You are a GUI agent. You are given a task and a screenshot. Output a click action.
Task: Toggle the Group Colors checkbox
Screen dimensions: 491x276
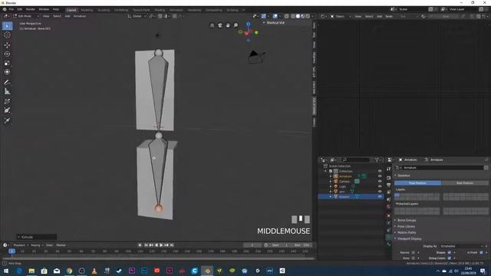tap(450, 258)
